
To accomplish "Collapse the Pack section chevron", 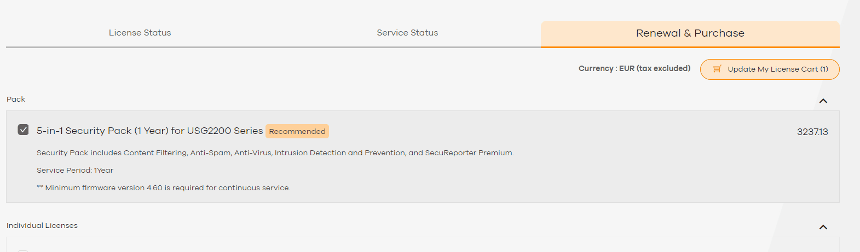I will pos(823,101).
